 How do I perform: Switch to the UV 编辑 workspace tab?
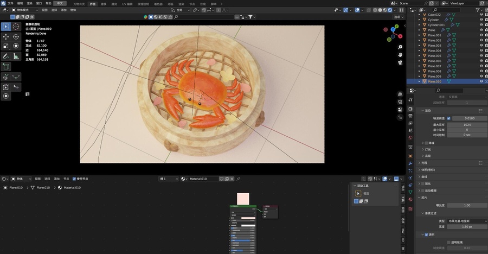(127, 4)
